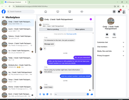Click the Search Facebook field
The image size is (129, 100).
pyautogui.click(x=21, y=12)
